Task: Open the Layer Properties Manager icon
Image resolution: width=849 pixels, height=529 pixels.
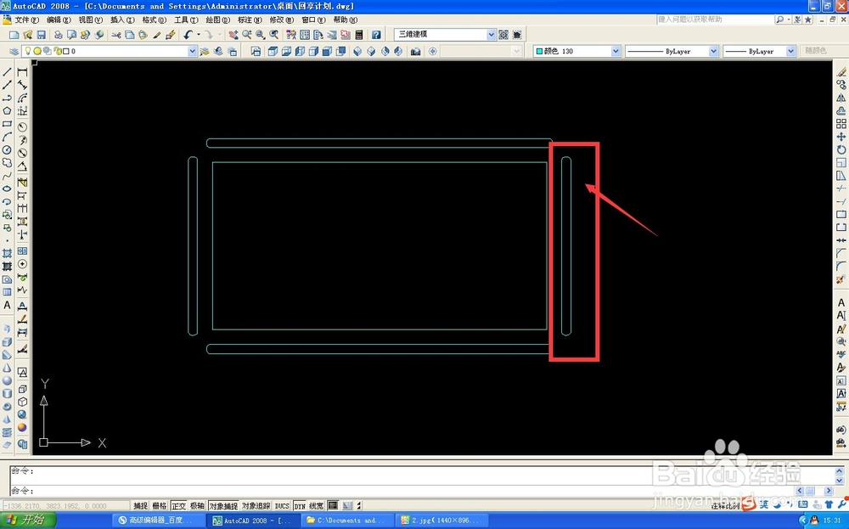Action: tap(14, 52)
